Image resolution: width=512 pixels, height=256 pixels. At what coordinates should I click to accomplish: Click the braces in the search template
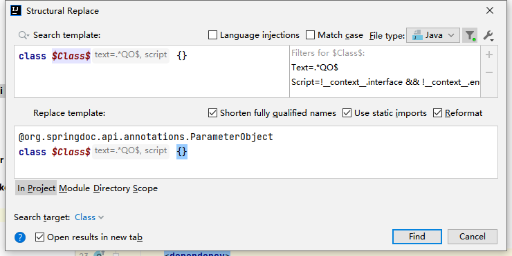[x=182, y=56]
